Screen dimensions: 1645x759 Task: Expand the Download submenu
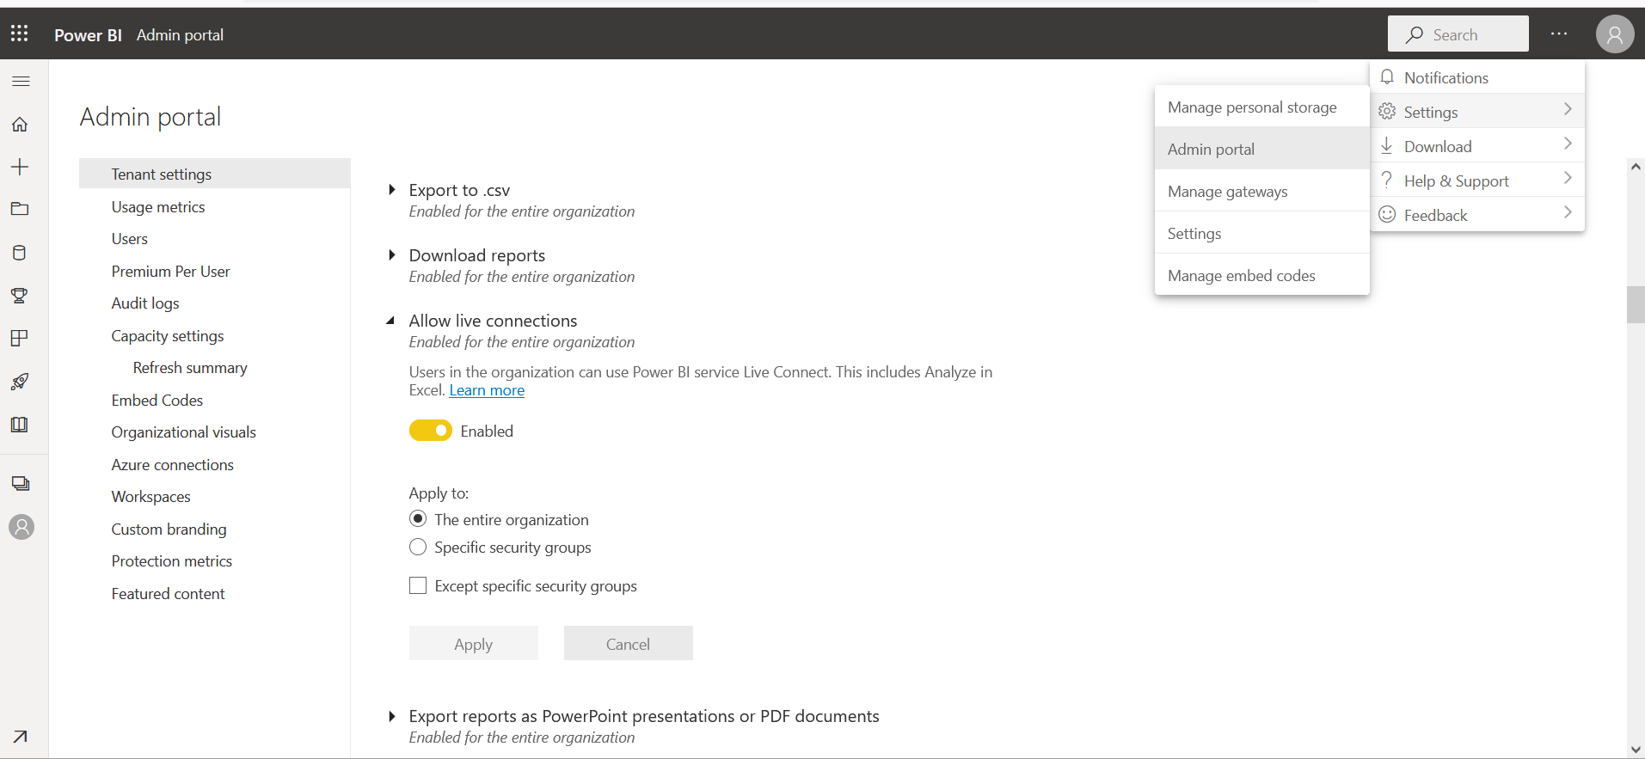[1476, 146]
